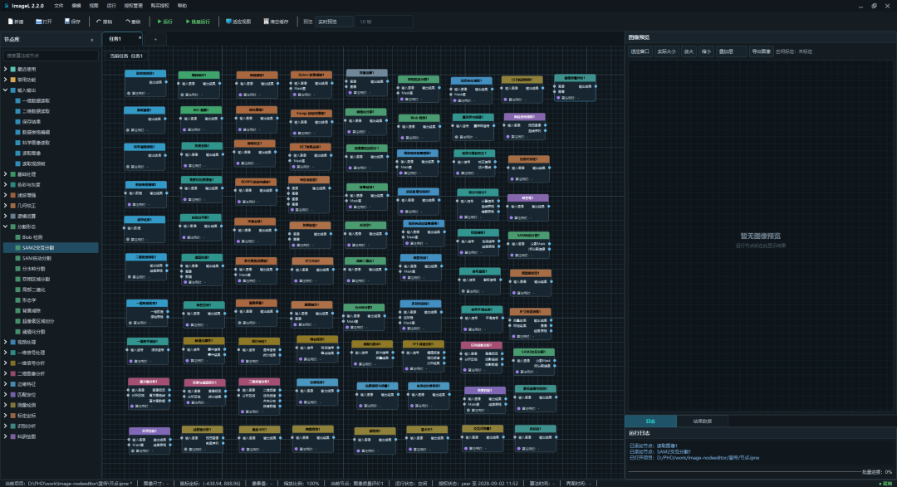Expand the 基础处理 category arrow
The height and width of the screenshot is (487, 897).
[x=6, y=174]
